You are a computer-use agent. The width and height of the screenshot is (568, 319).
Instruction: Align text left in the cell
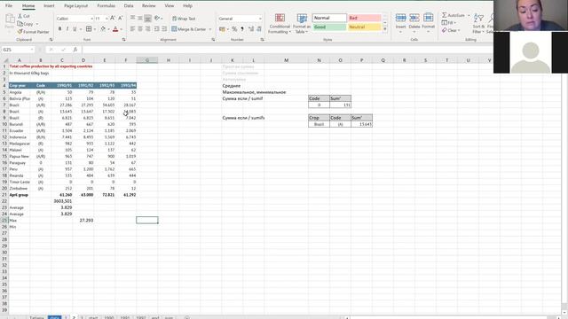(132, 29)
